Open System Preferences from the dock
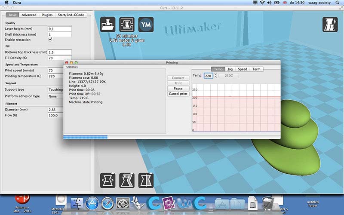 click(x=123, y=203)
